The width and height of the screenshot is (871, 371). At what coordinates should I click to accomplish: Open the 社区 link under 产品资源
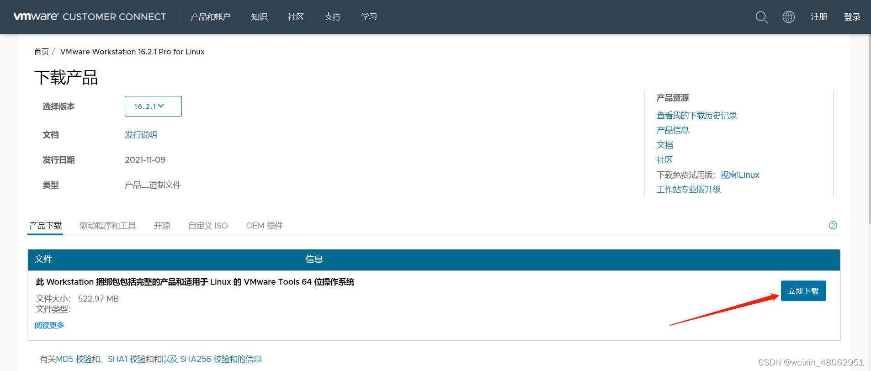[665, 160]
